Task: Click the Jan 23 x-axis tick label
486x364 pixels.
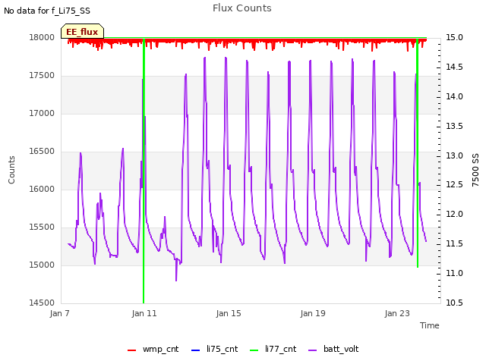Action: [x=397, y=313]
